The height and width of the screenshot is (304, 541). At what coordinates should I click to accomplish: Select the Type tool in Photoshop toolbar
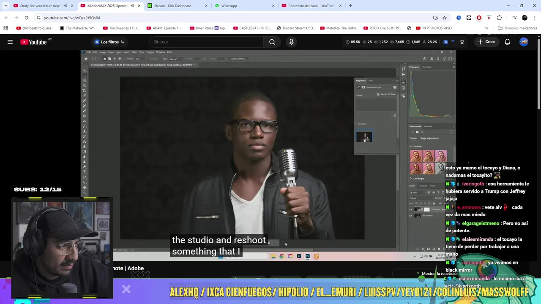tap(84, 172)
